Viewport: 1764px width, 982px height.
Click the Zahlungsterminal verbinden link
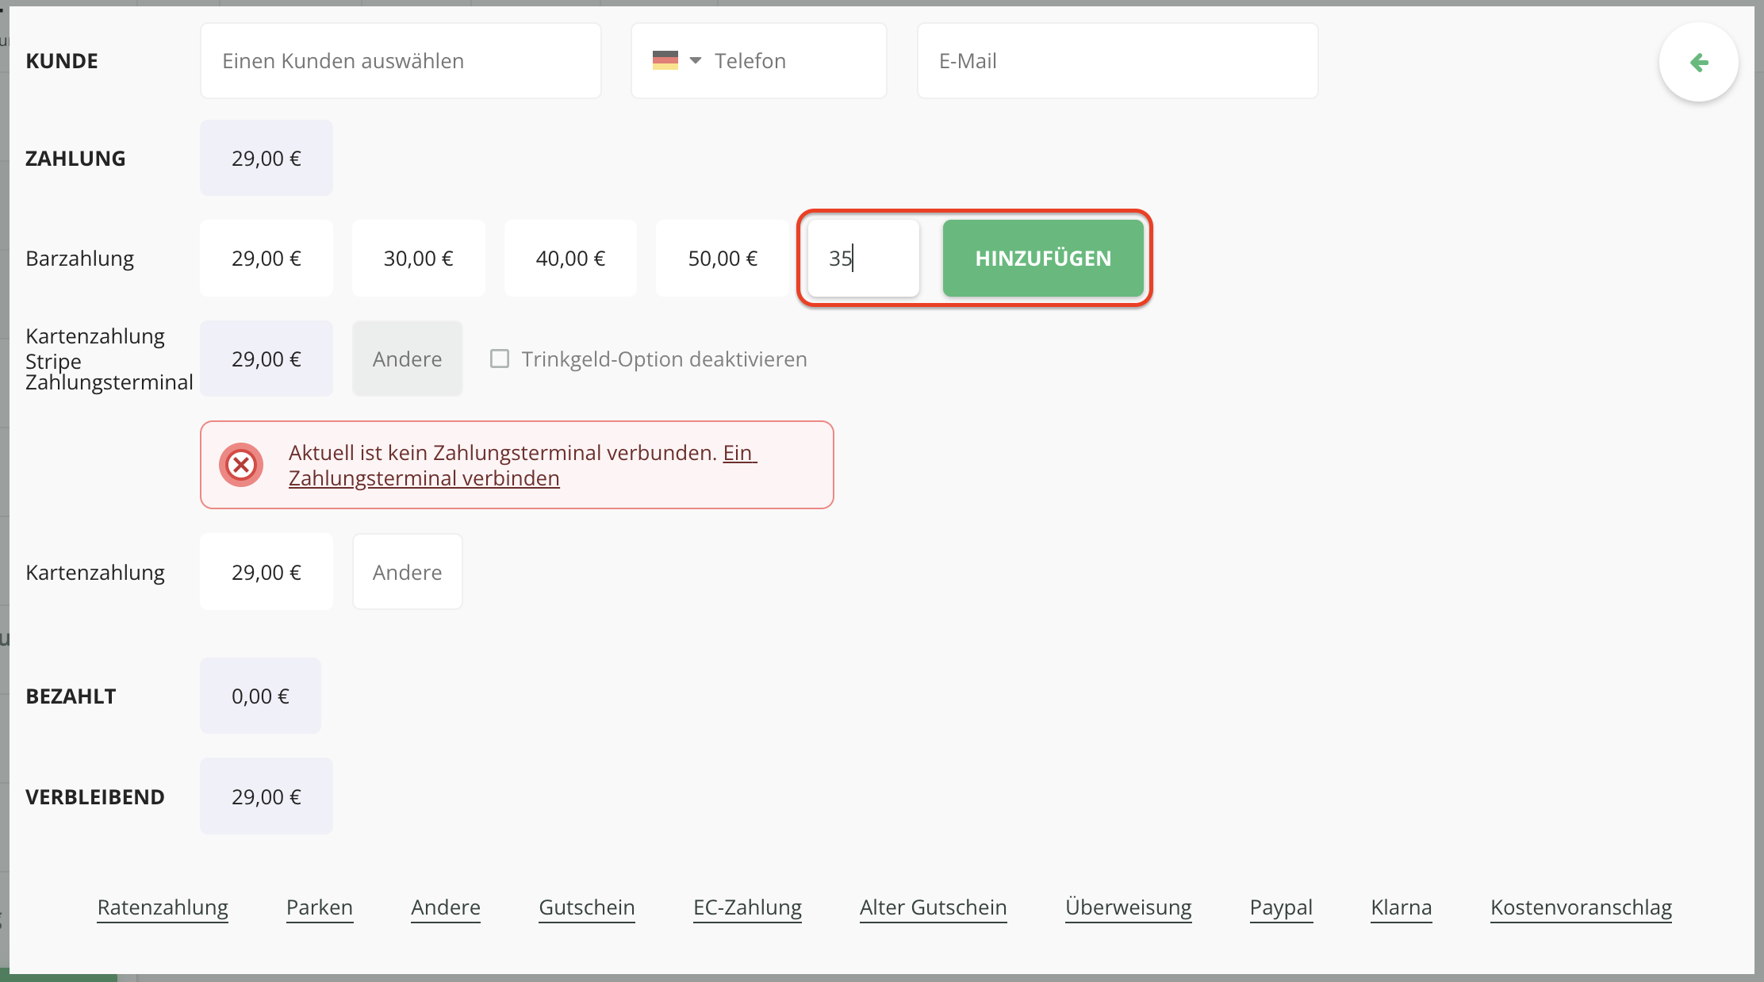click(x=424, y=478)
